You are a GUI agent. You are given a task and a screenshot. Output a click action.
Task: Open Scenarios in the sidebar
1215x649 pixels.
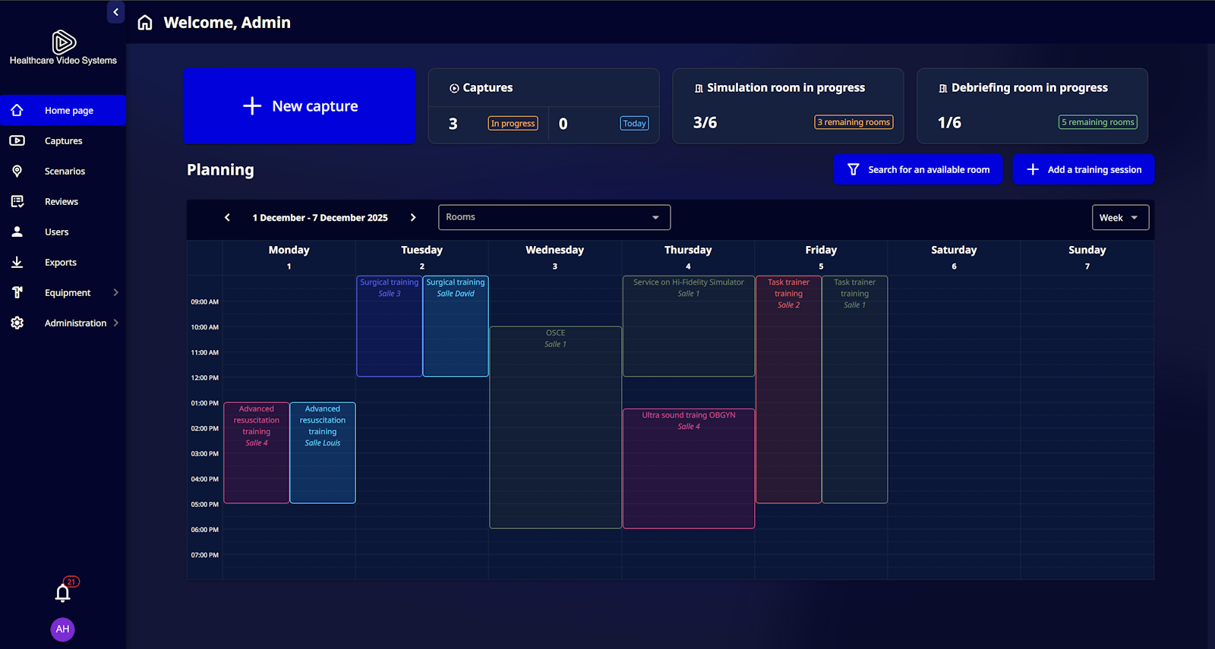coord(63,171)
